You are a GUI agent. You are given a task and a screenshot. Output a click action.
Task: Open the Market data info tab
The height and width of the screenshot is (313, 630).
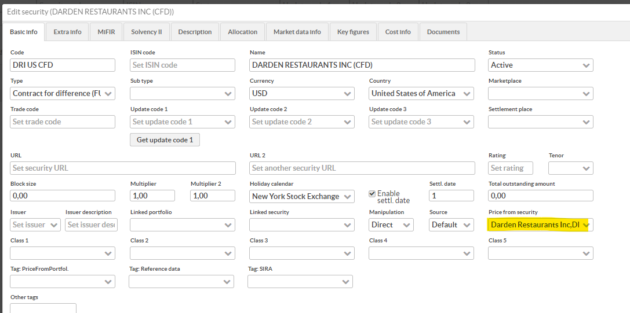pyautogui.click(x=297, y=32)
